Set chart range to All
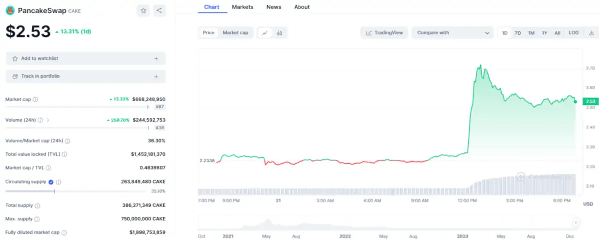This screenshot has height=241, width=599. click(x=557, y=33)
